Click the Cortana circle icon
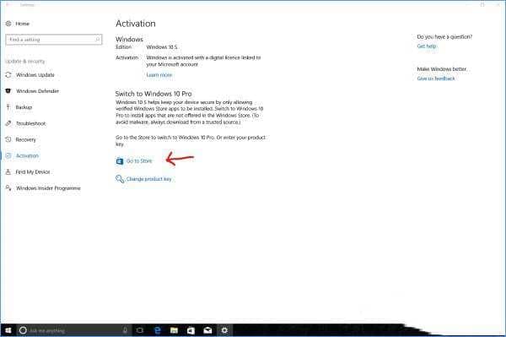This screenshot has height=337, width=506. click(23, 330)
